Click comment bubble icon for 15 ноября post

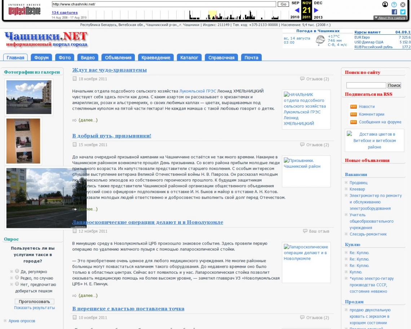(x=302, y=145)
